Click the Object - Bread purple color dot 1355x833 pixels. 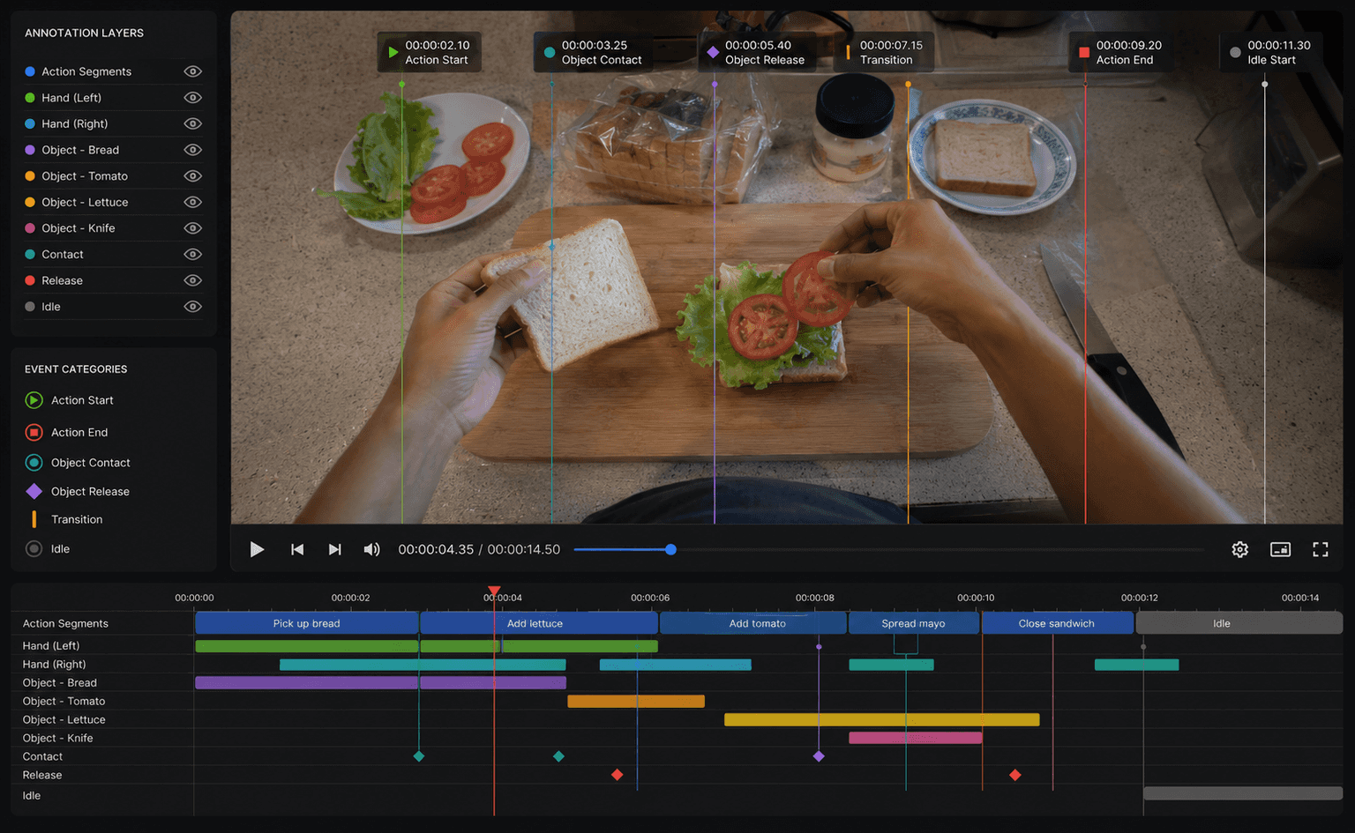pyautogui.click(x=30, y=150)
